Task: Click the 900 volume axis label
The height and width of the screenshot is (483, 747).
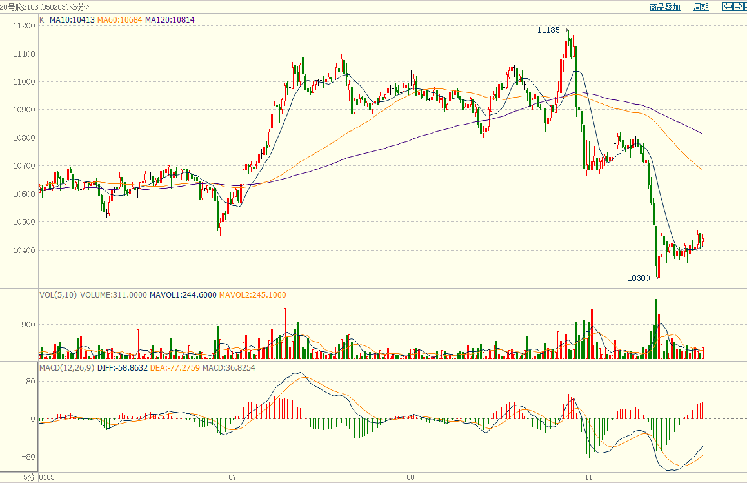Action: [28, 325]
